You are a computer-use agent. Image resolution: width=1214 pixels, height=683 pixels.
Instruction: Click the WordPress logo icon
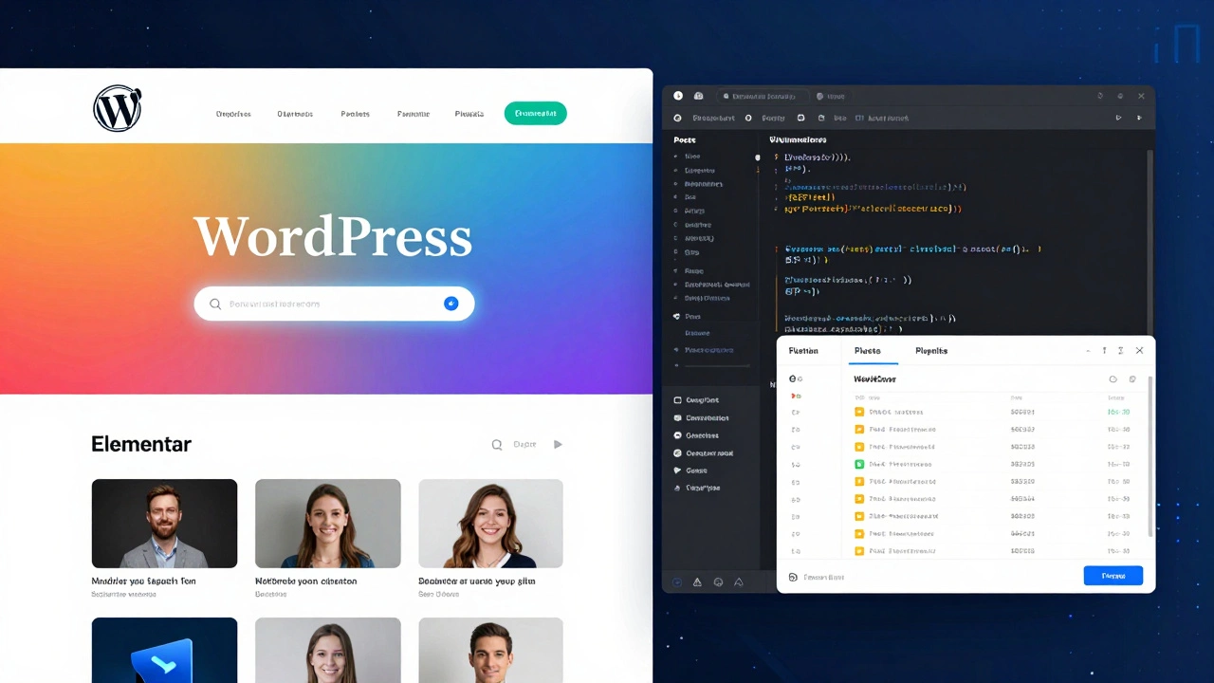click(117, 107)
